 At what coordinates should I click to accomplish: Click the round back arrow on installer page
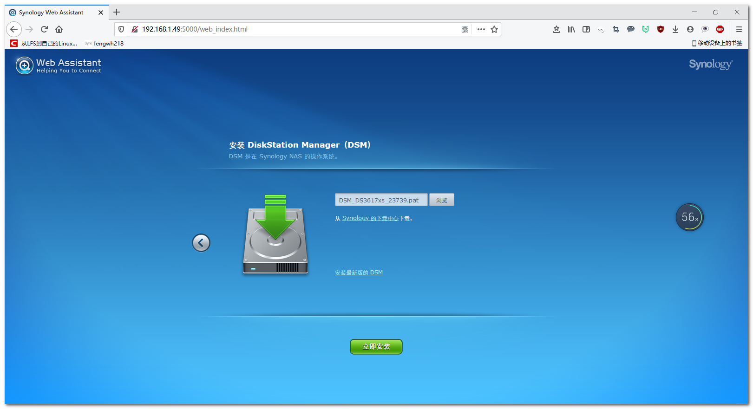(x=201, y=243)
